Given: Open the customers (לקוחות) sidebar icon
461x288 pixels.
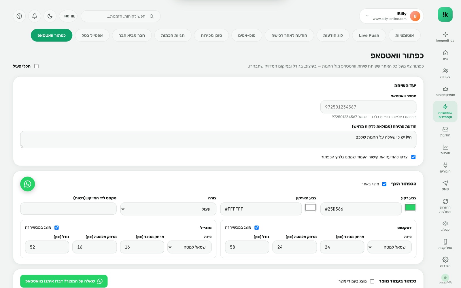Looking at the screenshot, I should click(x=445, y=71).
